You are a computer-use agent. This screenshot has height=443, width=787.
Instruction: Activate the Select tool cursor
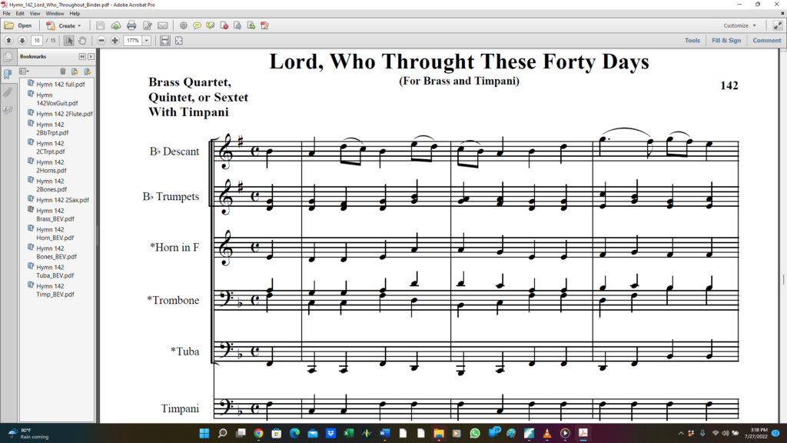[68, 40]
